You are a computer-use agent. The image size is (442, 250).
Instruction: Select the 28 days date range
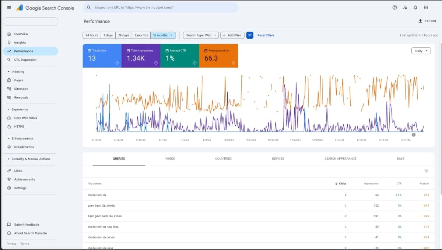pos(123,35)
